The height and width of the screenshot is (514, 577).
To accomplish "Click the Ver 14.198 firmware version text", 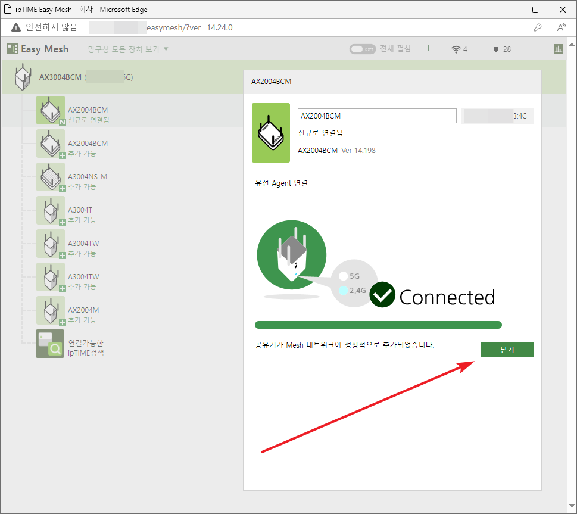I will 358,151.
